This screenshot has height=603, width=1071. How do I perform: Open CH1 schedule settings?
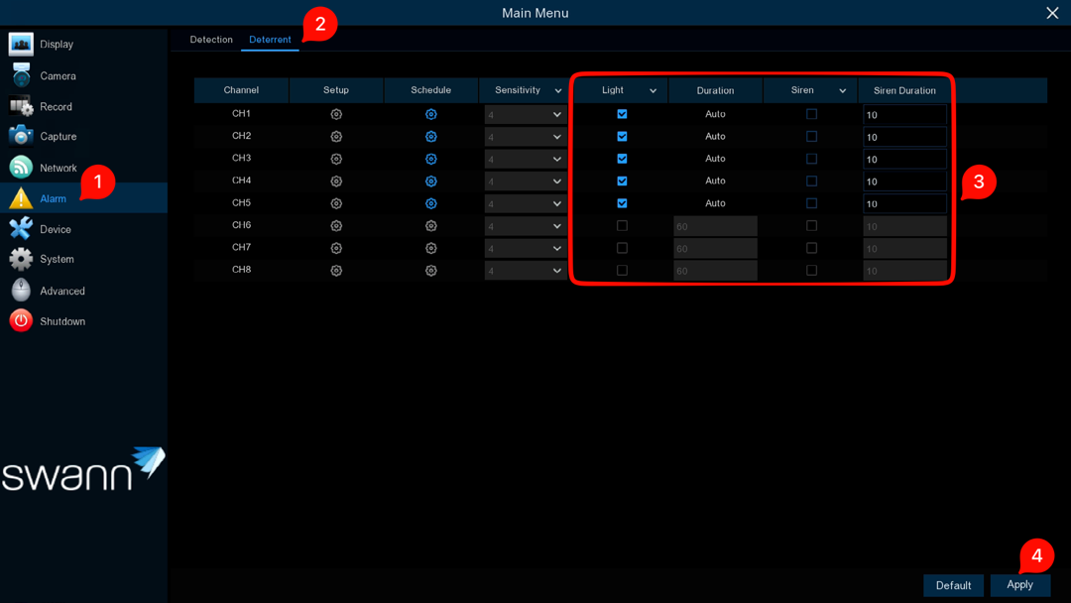tap(431, 114)
